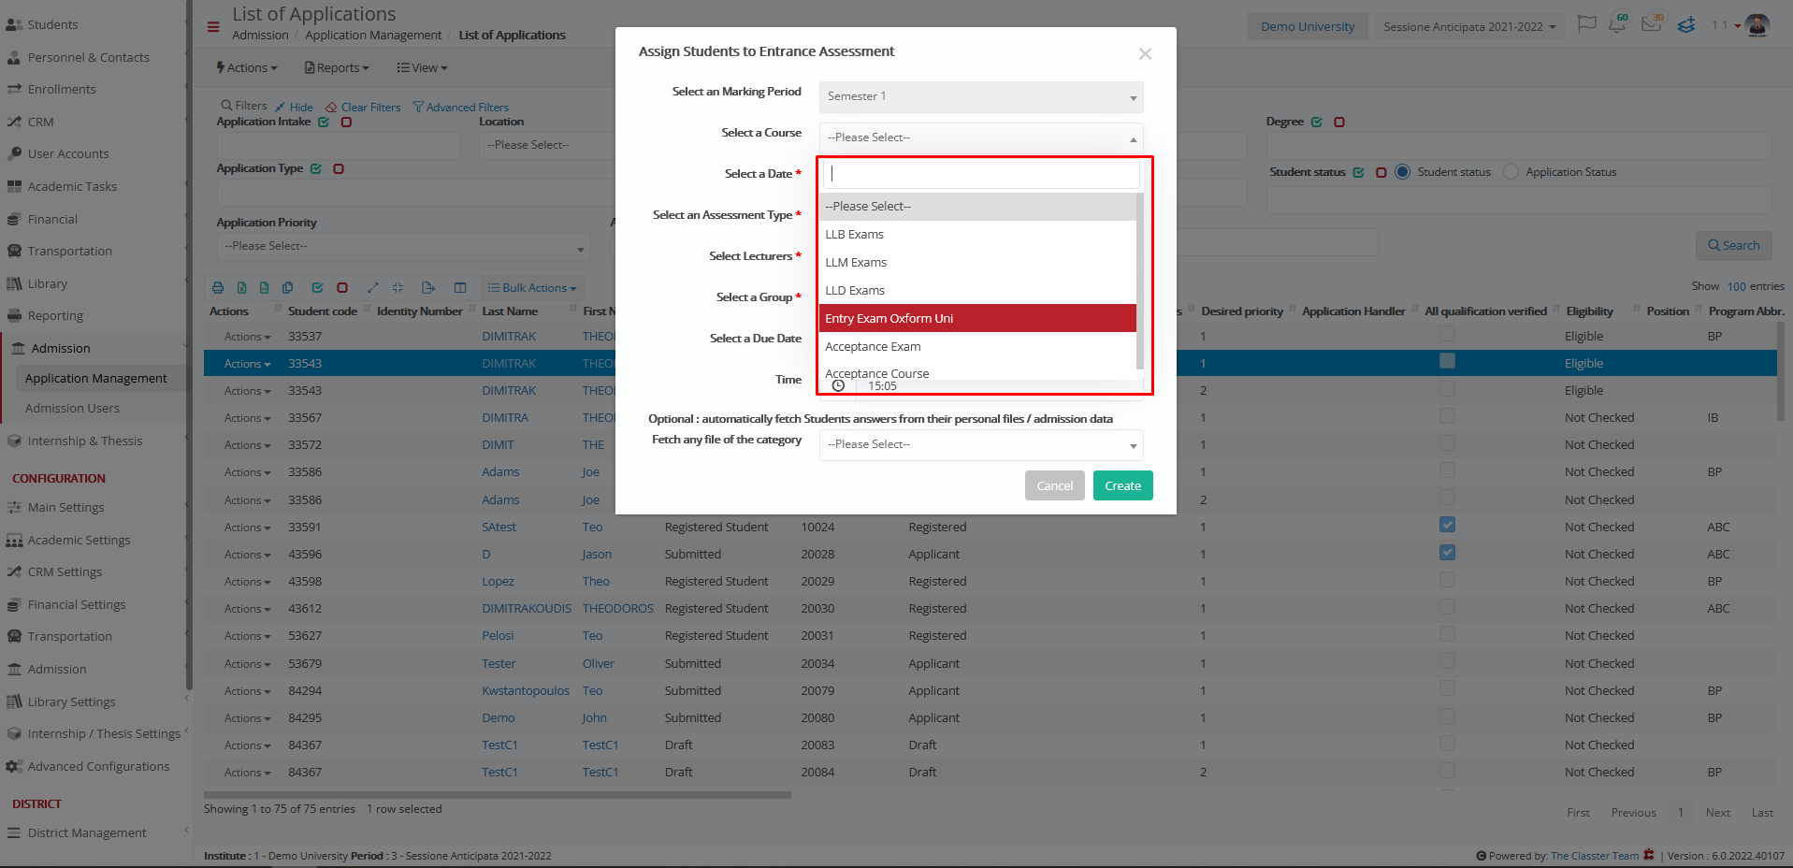Image resolution: width=1793 pixels, height=868 pixels.
Task: Open the Application Priority dropdown
Action: tap(404, 246)
